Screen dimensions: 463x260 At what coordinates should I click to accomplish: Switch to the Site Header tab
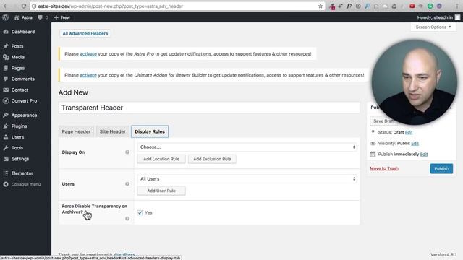[113, 131]
